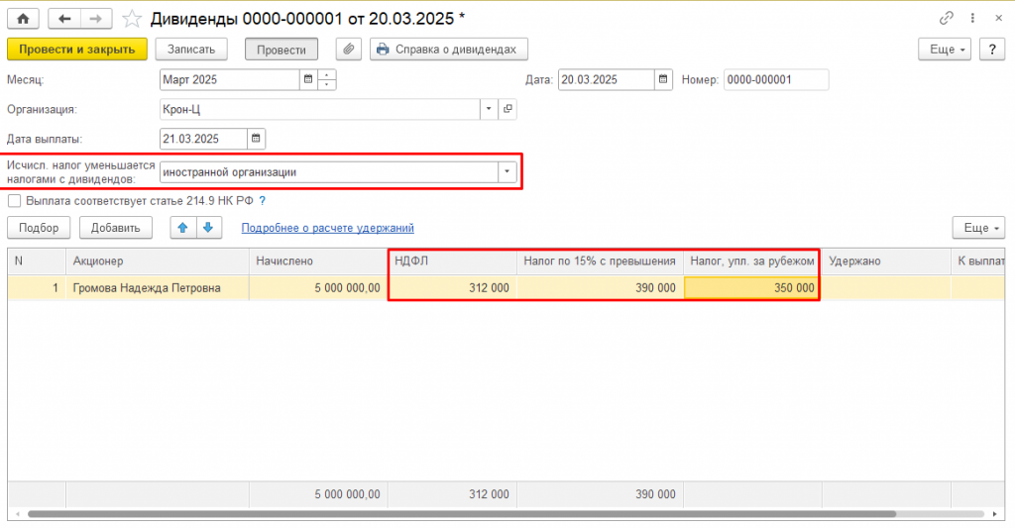The height and width of the screenshot is (528, 1015).
Task: Navigate forward with right arrow
Action: 96,19
